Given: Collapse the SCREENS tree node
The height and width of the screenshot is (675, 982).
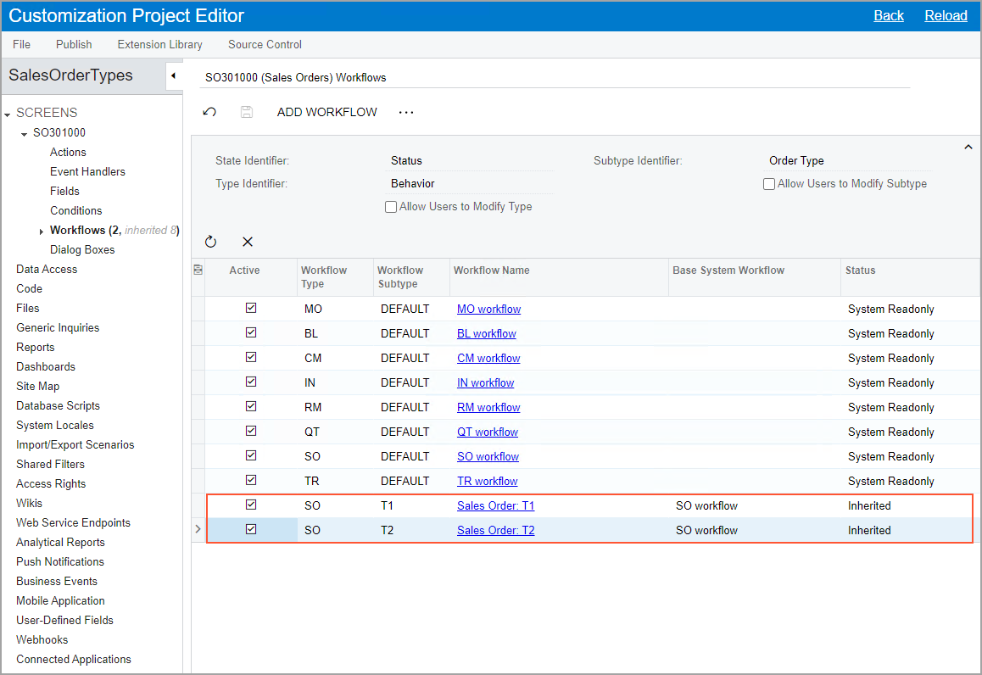Looking at the screenshot, I should click(8, 114).
